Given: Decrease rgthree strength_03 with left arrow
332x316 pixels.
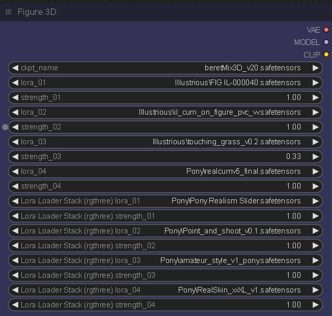Looking at the screenshot, I should (x=15, y=275).
